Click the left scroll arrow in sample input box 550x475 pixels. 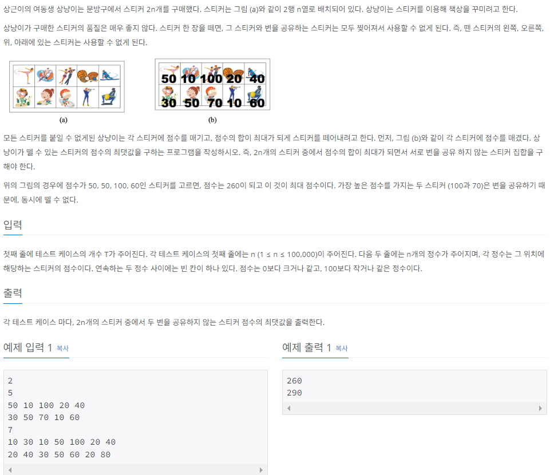(x=10, y=470)
